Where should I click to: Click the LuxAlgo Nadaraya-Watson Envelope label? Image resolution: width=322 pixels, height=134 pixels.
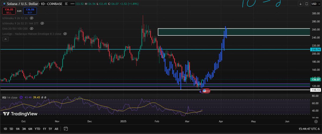32,34
